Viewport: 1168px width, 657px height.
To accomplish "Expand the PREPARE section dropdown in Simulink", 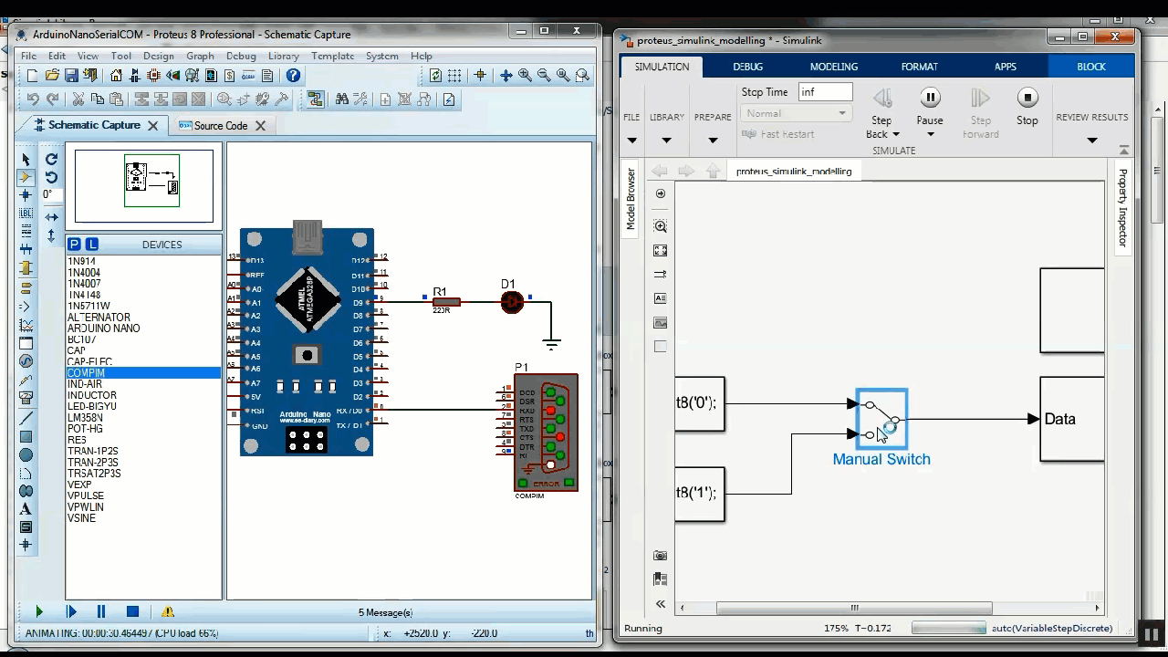I will (x=713, y=141).
